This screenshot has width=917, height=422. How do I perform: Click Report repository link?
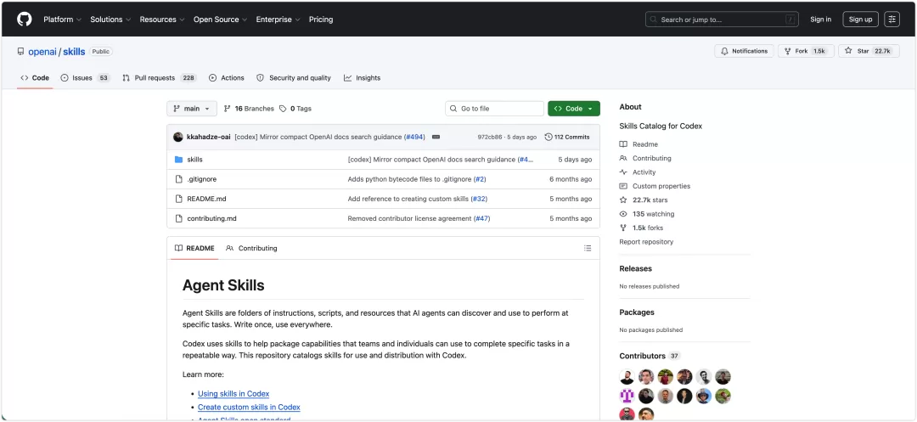(646, 242)
